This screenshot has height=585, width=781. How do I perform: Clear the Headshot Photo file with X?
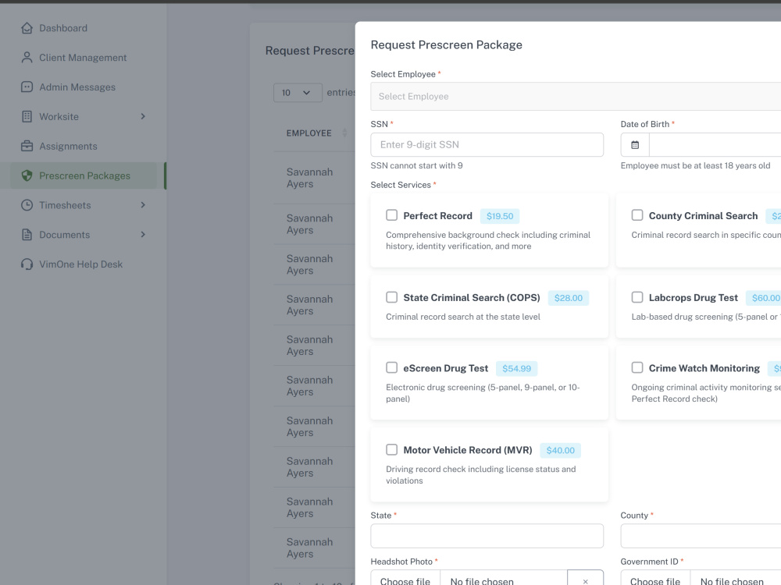click(x=585, y=580)
